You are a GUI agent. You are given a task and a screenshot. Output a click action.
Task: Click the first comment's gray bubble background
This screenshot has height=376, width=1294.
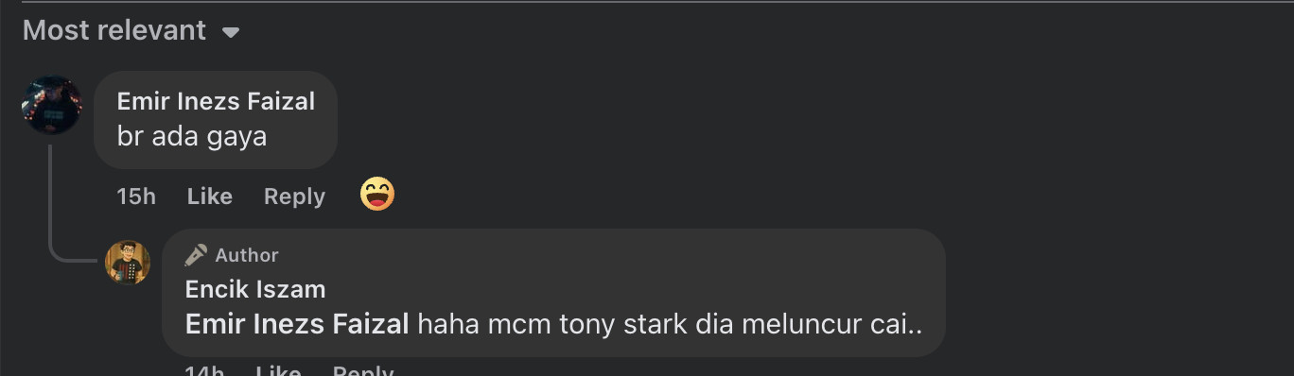point(216,120)
